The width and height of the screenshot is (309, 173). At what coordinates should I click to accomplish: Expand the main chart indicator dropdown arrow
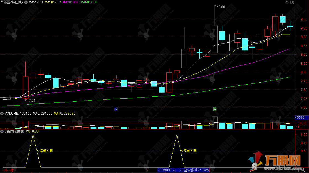27,2
